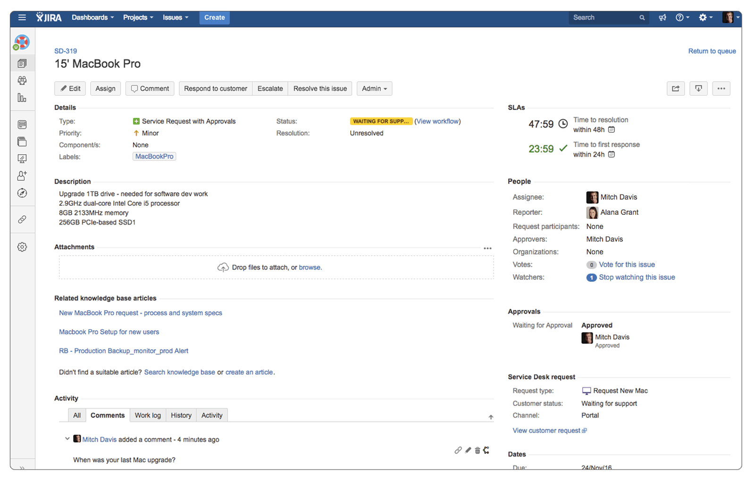The width and height of the screenshot is (755, 479).
Task: Open the Issues menu
Action: (x=175, y=17)
